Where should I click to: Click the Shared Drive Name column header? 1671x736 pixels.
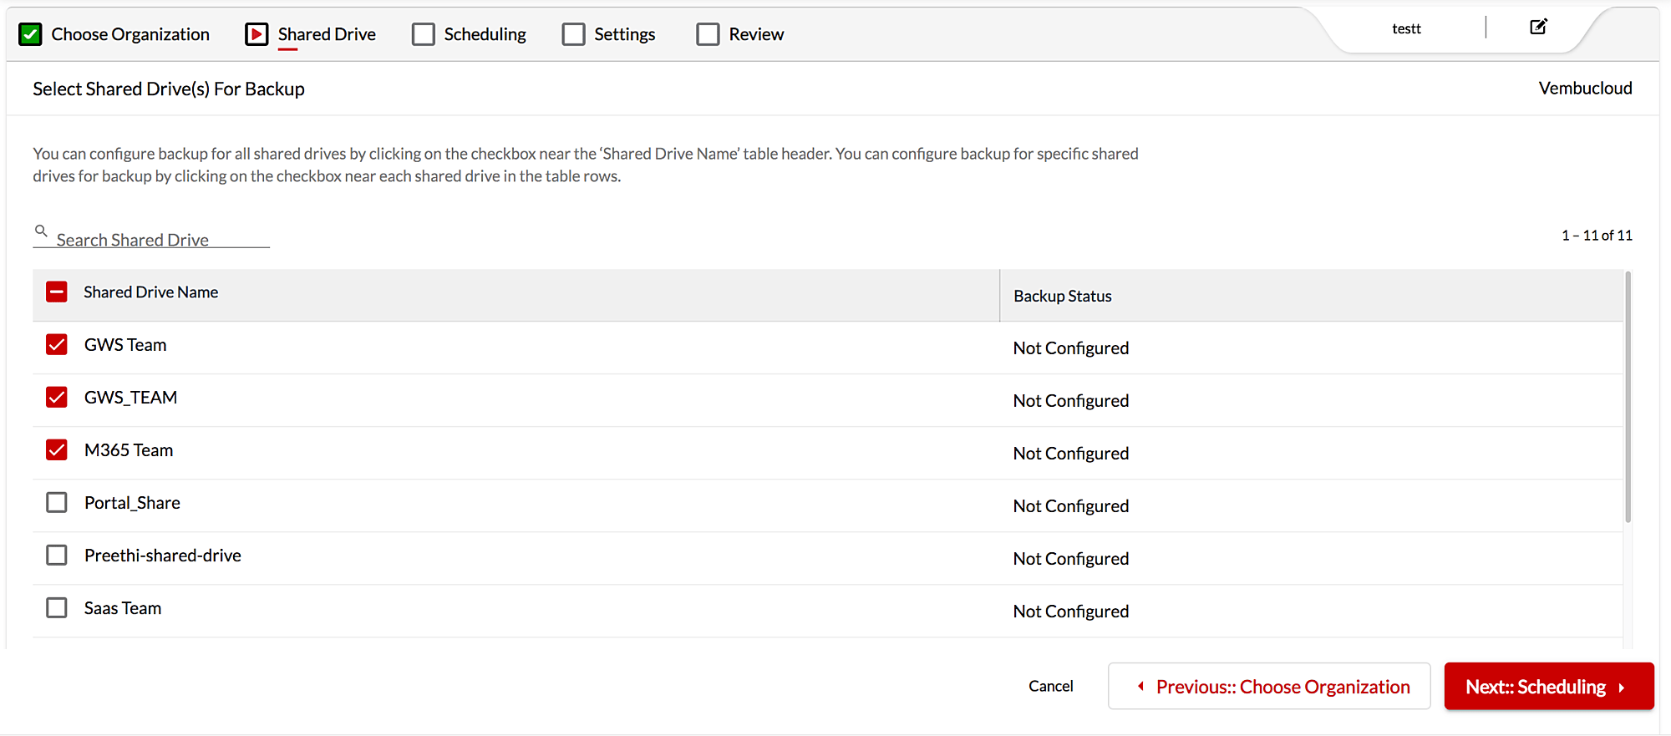coord(151,292)
